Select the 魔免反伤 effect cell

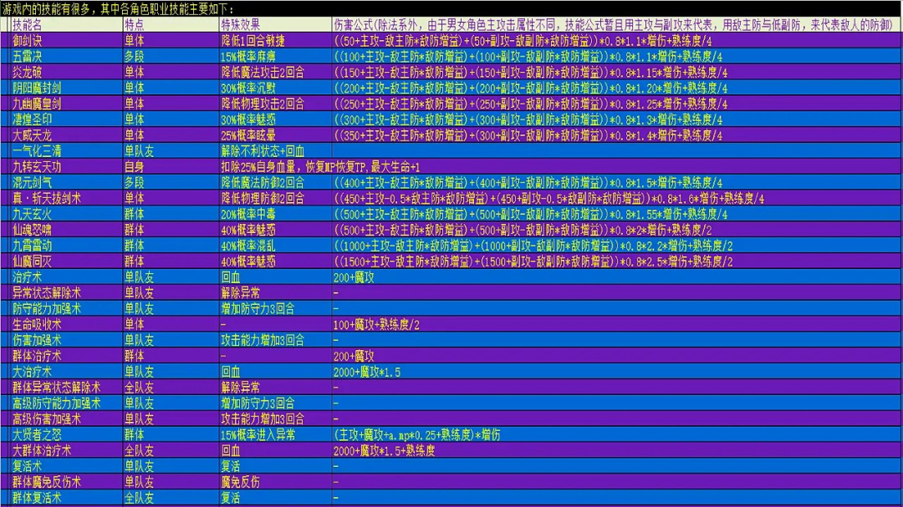coord(240,482)
